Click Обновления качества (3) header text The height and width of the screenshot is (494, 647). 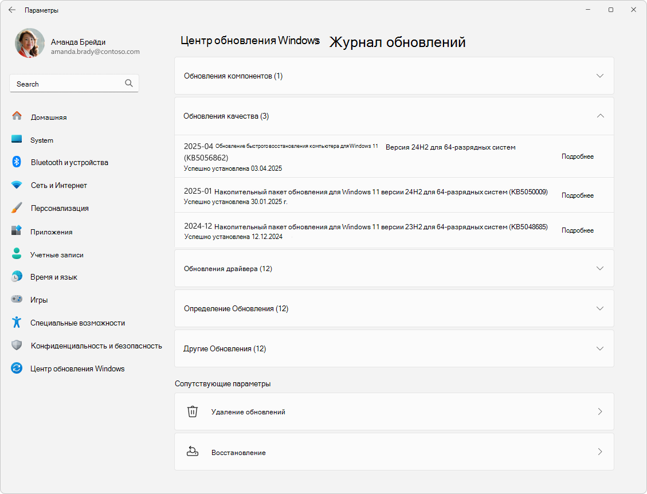226,116
